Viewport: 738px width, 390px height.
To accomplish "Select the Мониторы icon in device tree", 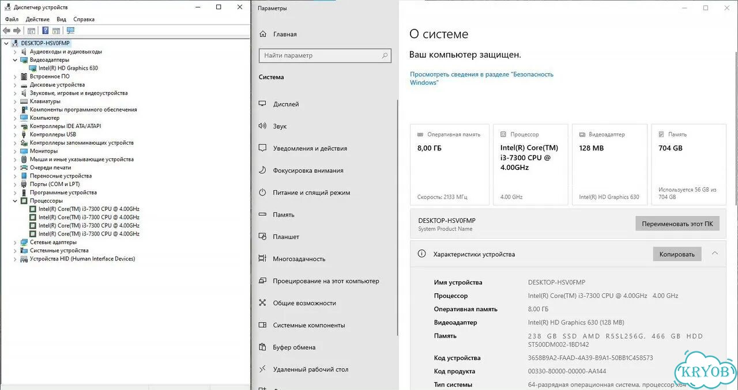I will click(24, 151).
